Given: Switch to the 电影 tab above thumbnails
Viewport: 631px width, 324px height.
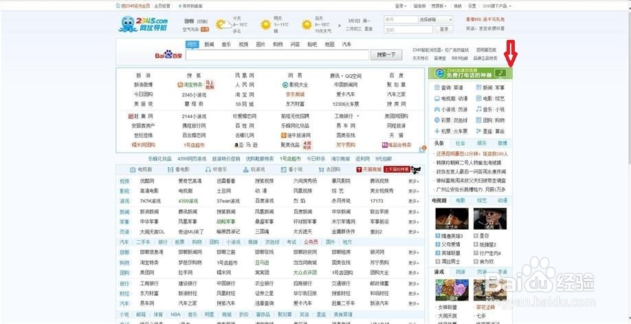Looking at the screenshot, I should tap(461, 200).
